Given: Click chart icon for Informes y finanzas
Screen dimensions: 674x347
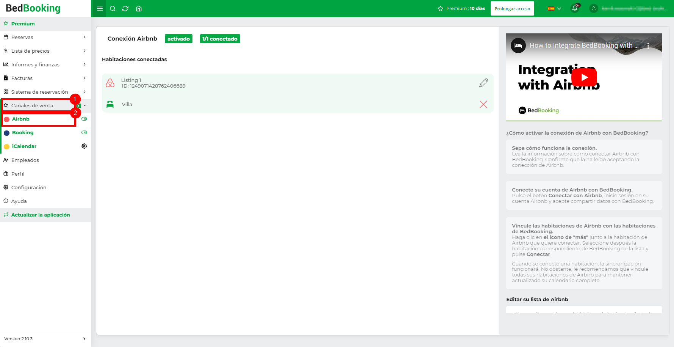Looking at the screenshot, I should 6,64.
